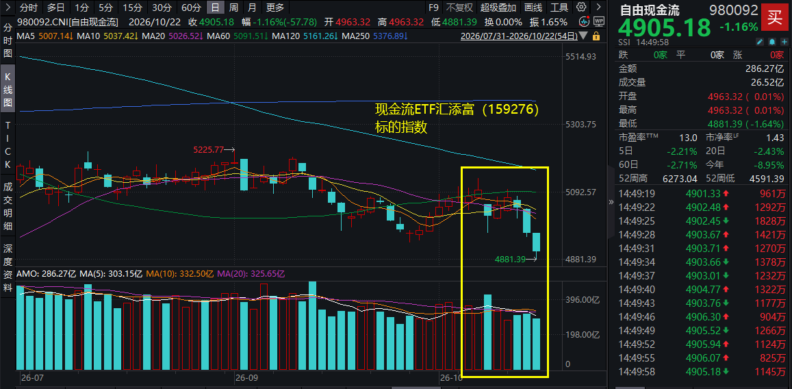
Task: Click 市净率 value 1.43
Action: point(776,138)
